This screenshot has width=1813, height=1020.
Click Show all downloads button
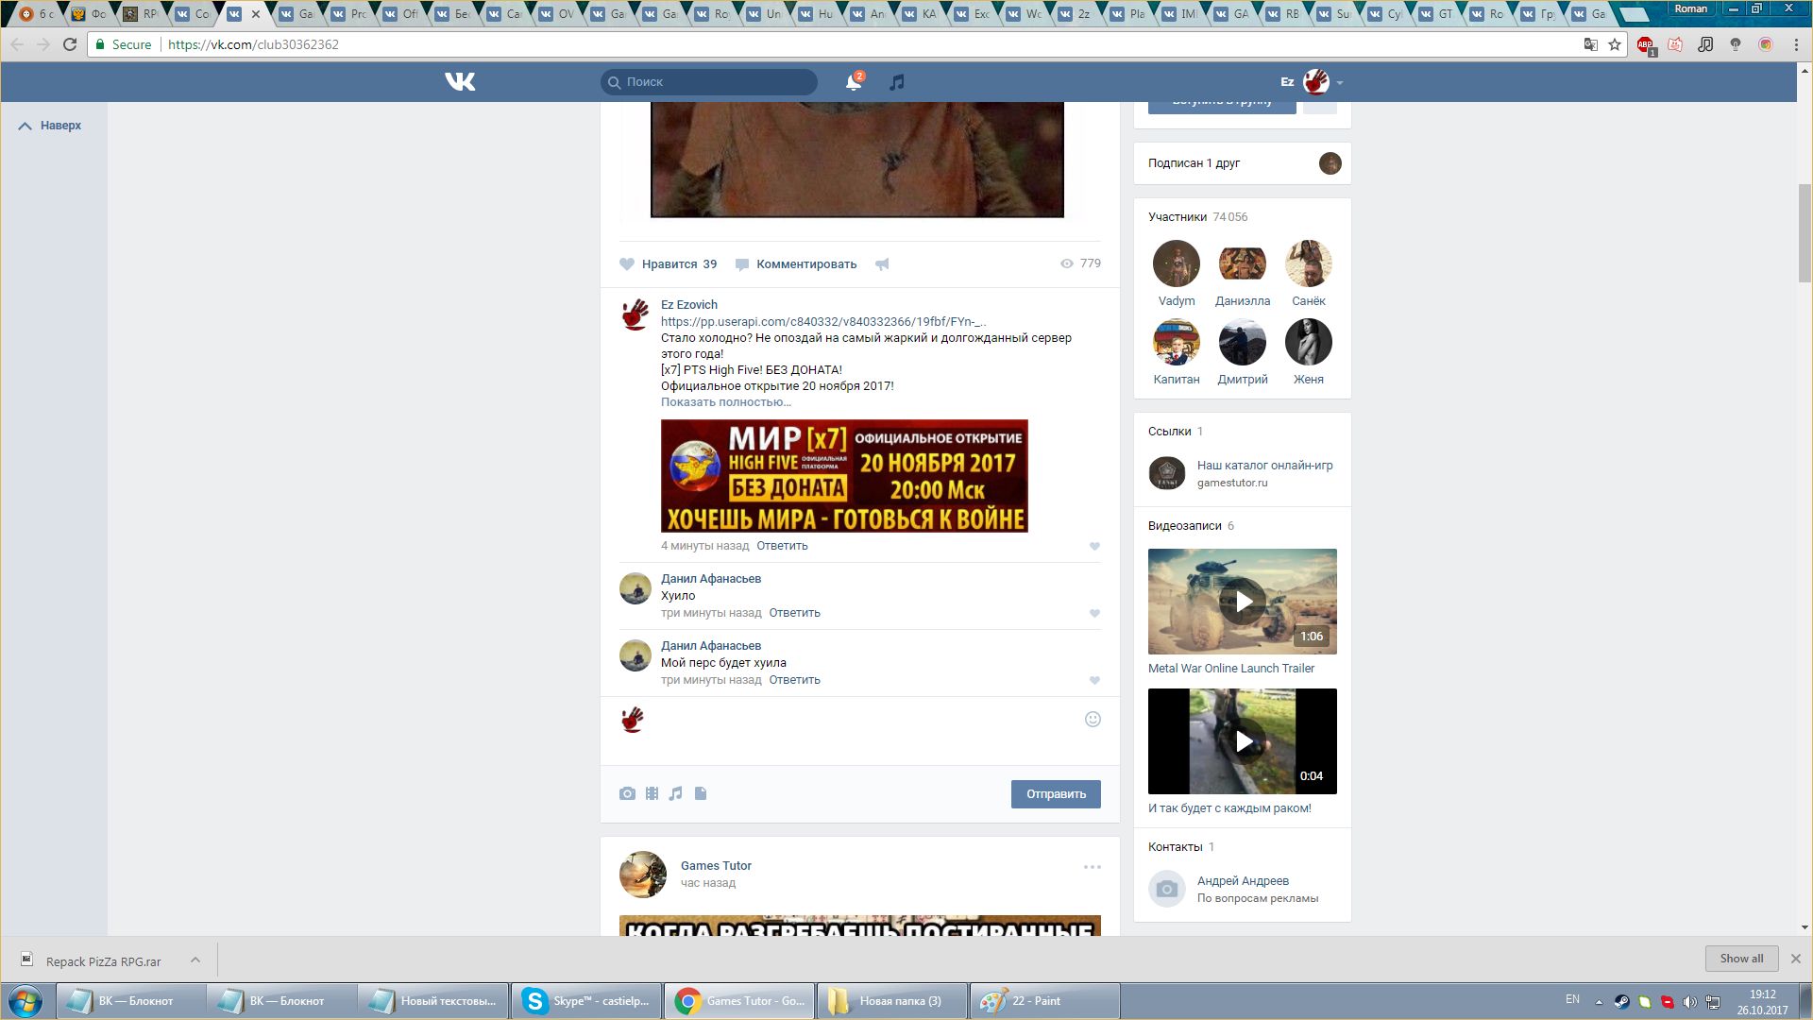point(1741,959)
